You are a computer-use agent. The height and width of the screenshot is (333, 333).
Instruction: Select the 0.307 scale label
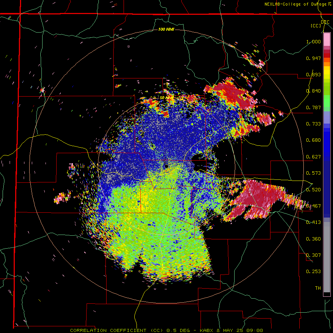pyautogui.click(x=313, y=255)
